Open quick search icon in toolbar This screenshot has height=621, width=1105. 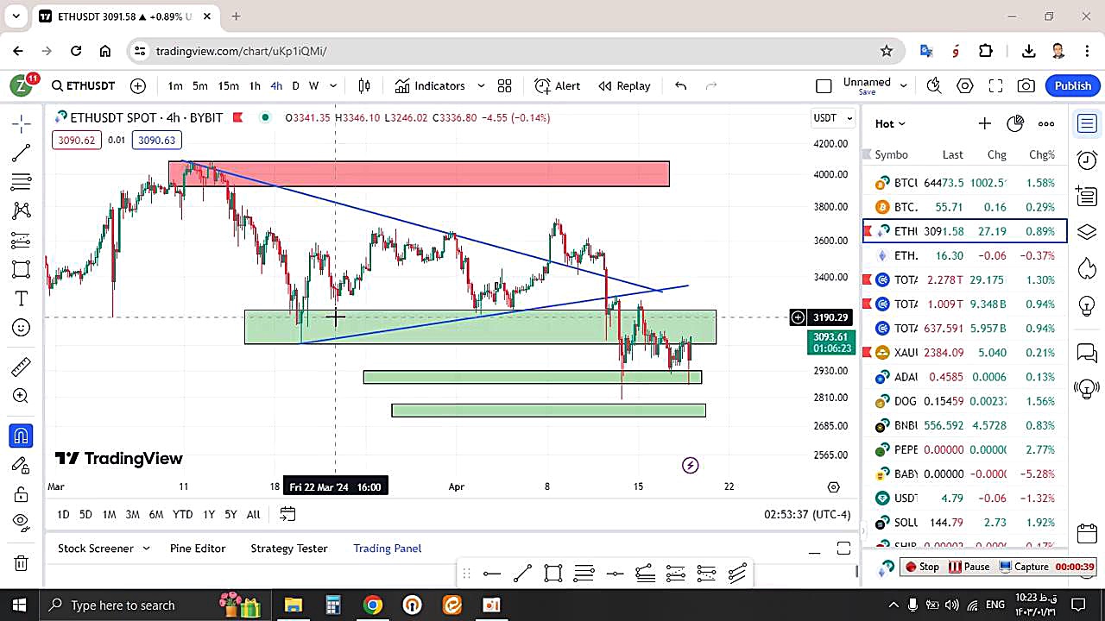click(934, 85)
